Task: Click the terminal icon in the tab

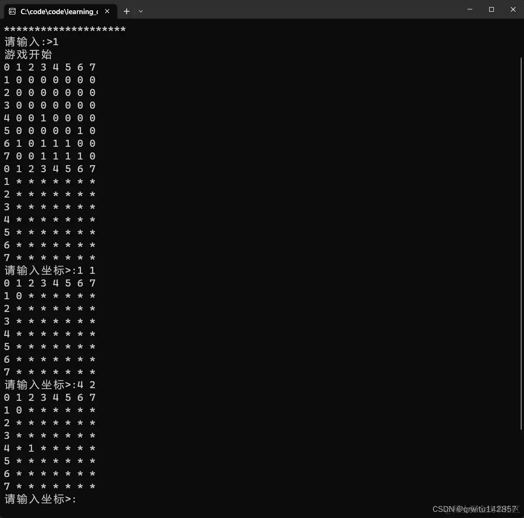Action: pos(12,12)
